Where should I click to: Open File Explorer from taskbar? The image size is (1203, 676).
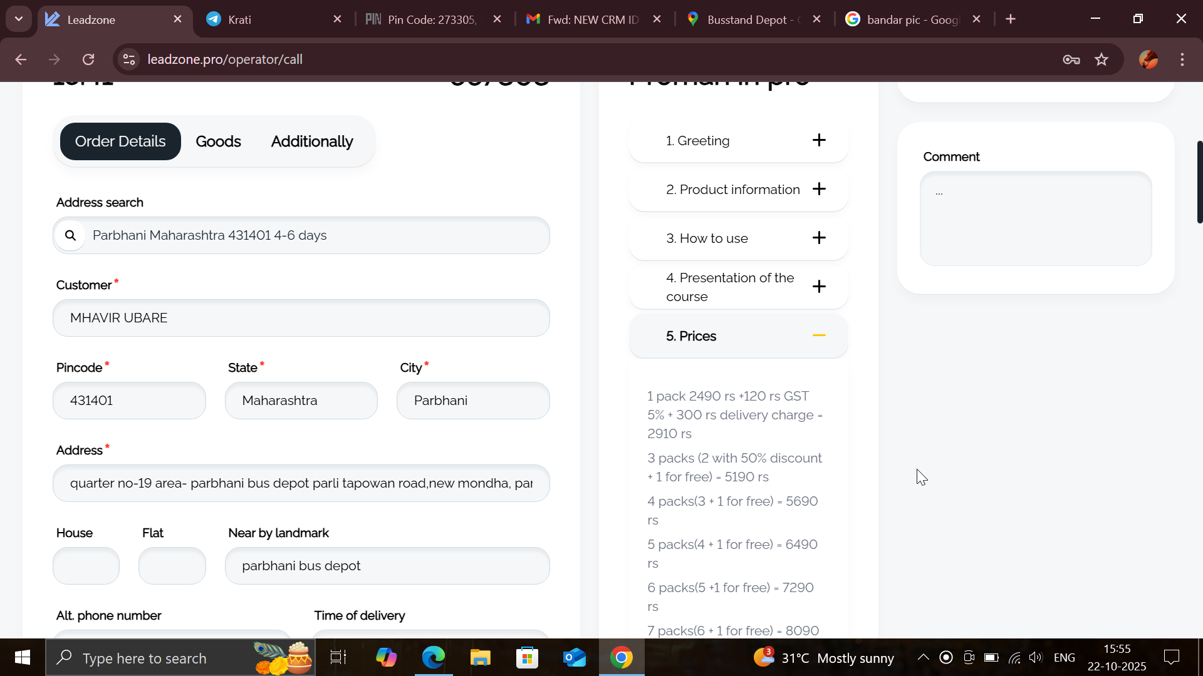(481, 658)
